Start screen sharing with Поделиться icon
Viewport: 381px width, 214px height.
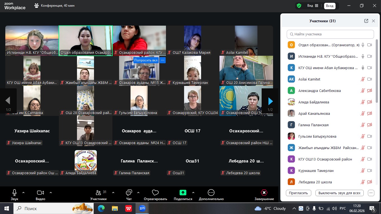183,193
